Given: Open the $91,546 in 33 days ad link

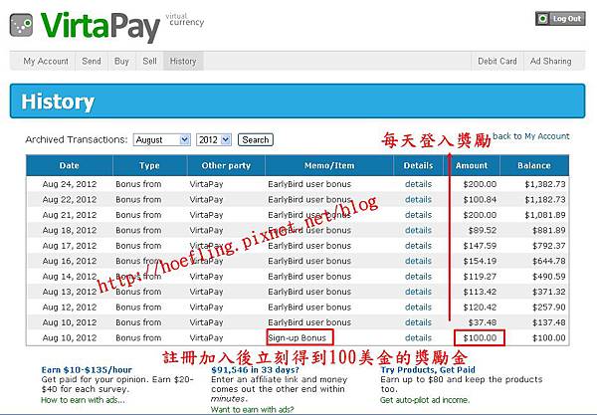Looking at the screenshot, I should point(255,369).
